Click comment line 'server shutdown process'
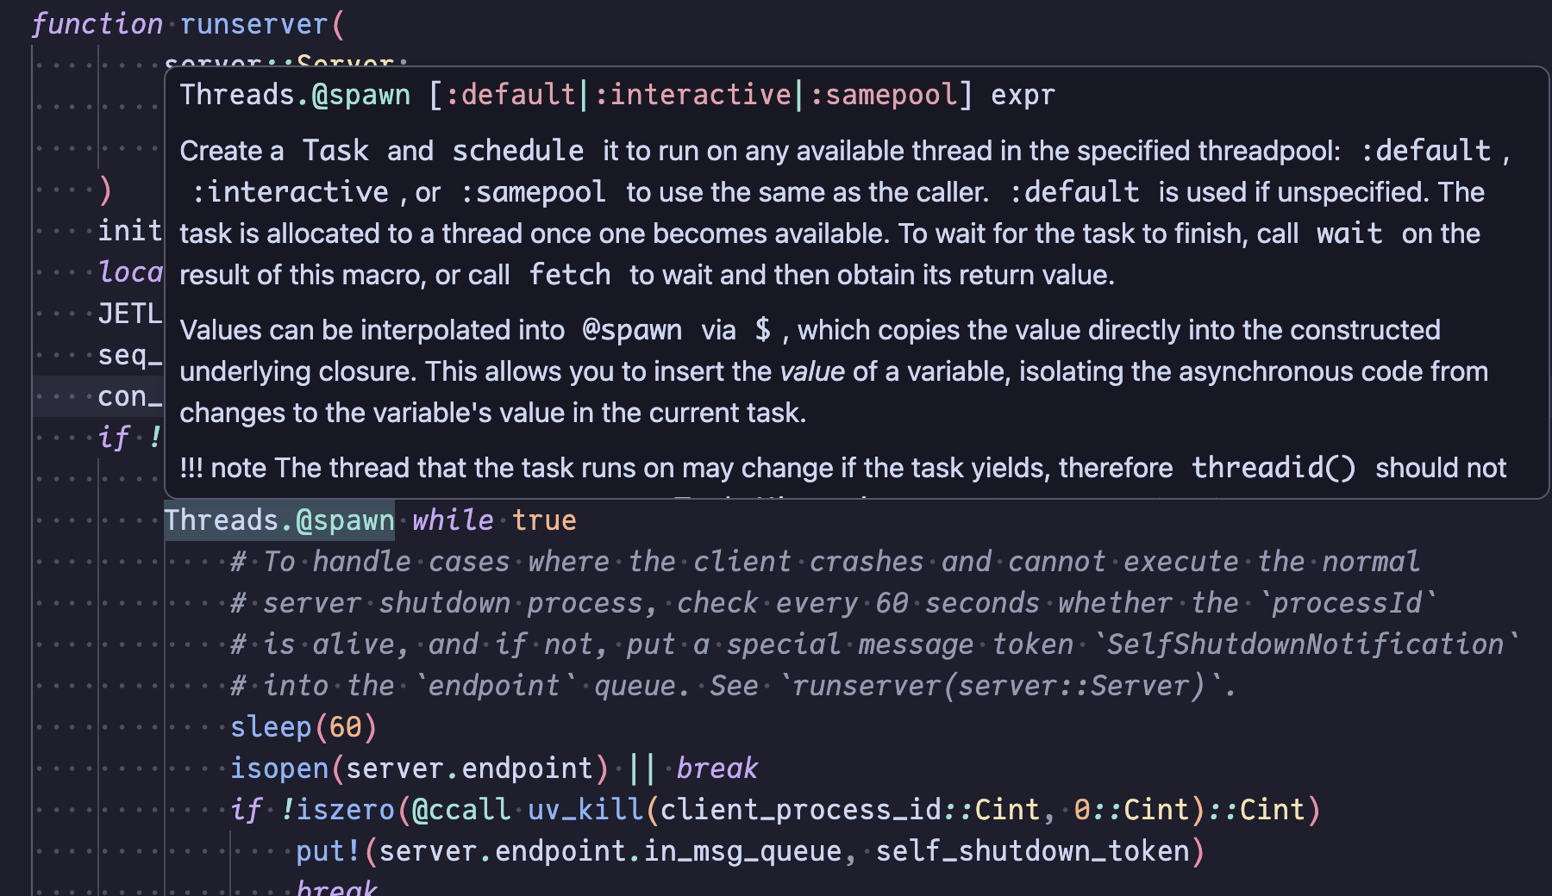Image resolution: width=1552 pixels, height=896 pixels. pyautogui.click(x=834, y=603)
